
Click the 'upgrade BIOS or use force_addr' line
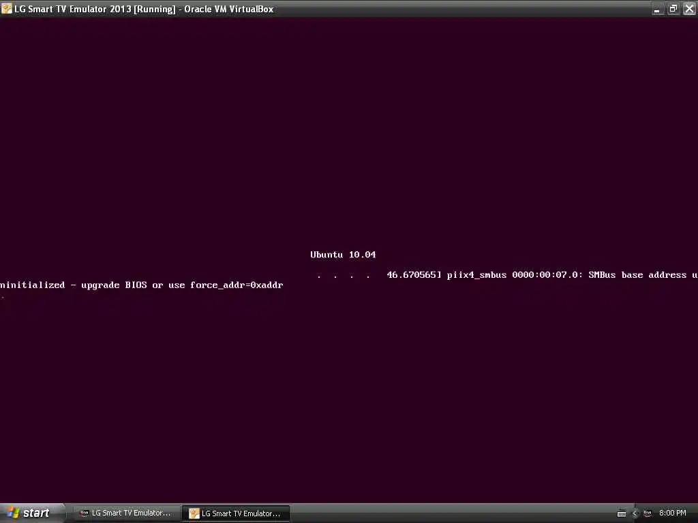point(142,285)
